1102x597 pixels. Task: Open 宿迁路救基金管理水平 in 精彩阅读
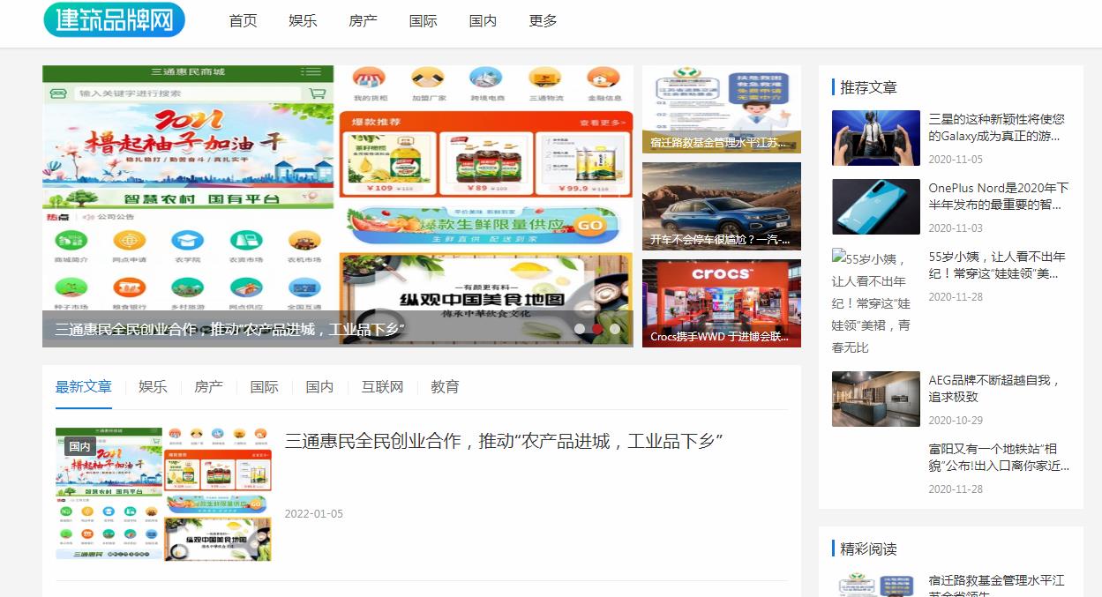point(997,585)
